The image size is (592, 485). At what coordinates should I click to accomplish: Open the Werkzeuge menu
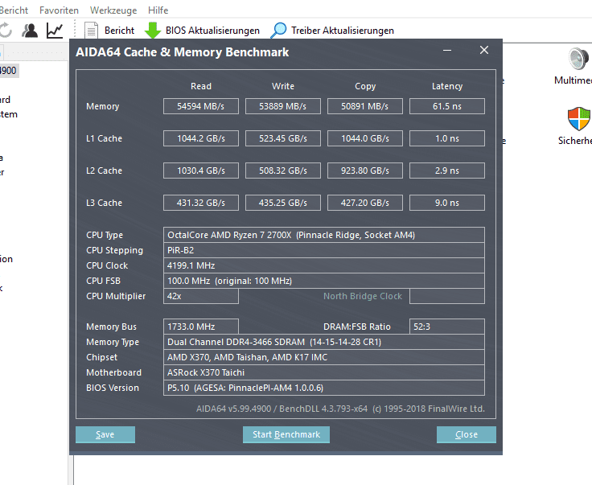tap(113, 10)
